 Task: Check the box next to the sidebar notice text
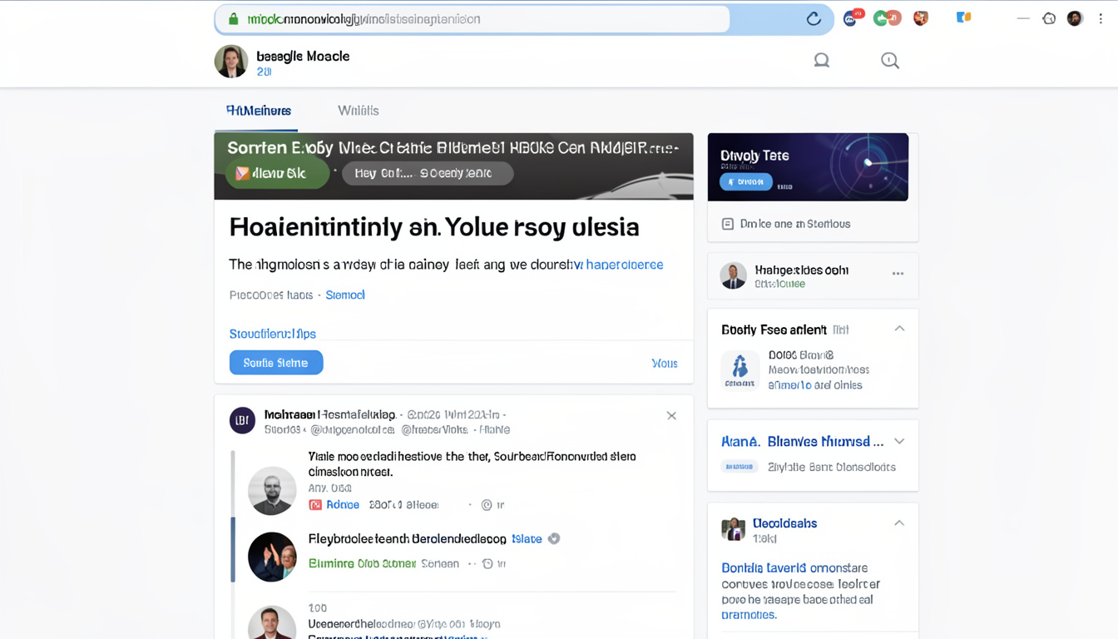(728, 223)
